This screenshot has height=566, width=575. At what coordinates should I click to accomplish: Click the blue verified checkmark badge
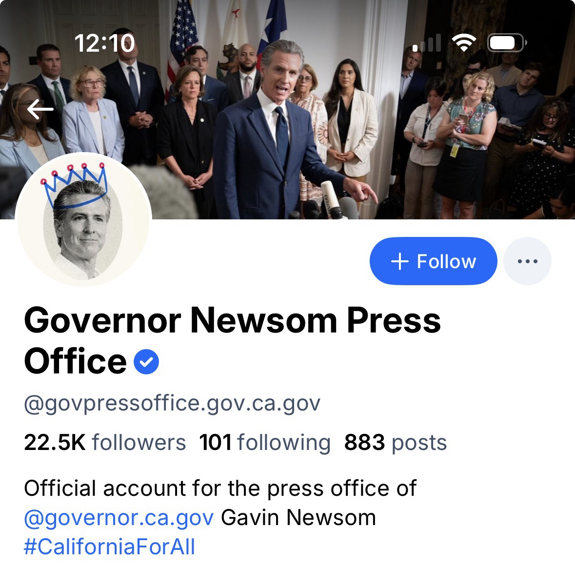click(146, 361)
